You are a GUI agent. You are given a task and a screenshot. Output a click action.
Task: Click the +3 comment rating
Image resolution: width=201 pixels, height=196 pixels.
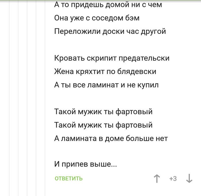[173, 179]
